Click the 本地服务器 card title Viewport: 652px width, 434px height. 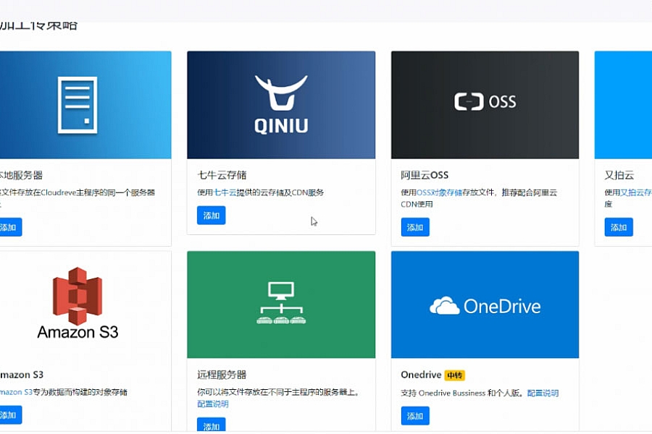tap(21, 175)
